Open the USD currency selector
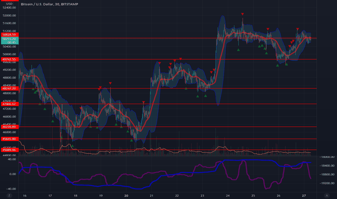Image resolution: width=337 pixels, height=199 pixels. (9, 4)
